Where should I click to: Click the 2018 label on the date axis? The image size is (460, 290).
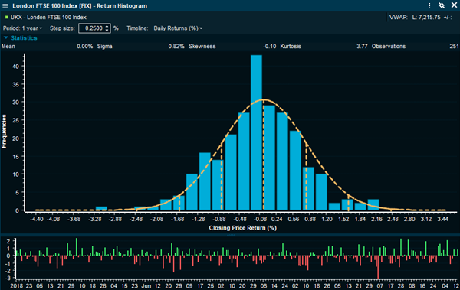16,286
